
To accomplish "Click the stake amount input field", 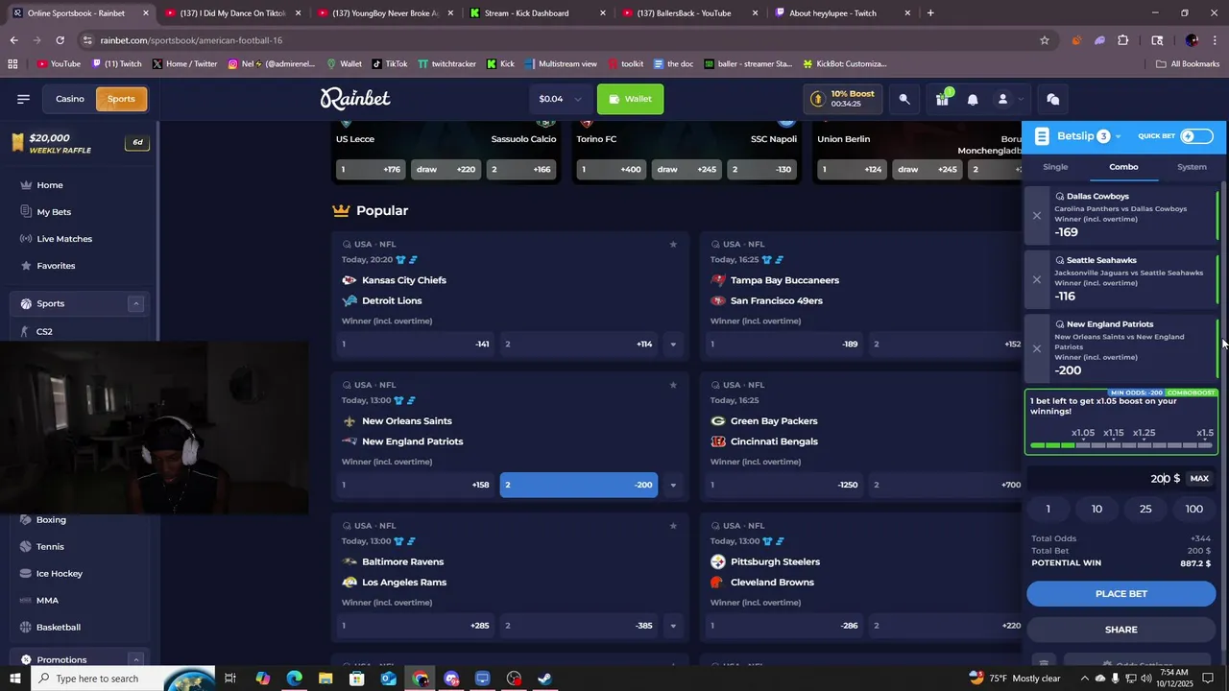I will (1104, 479).
